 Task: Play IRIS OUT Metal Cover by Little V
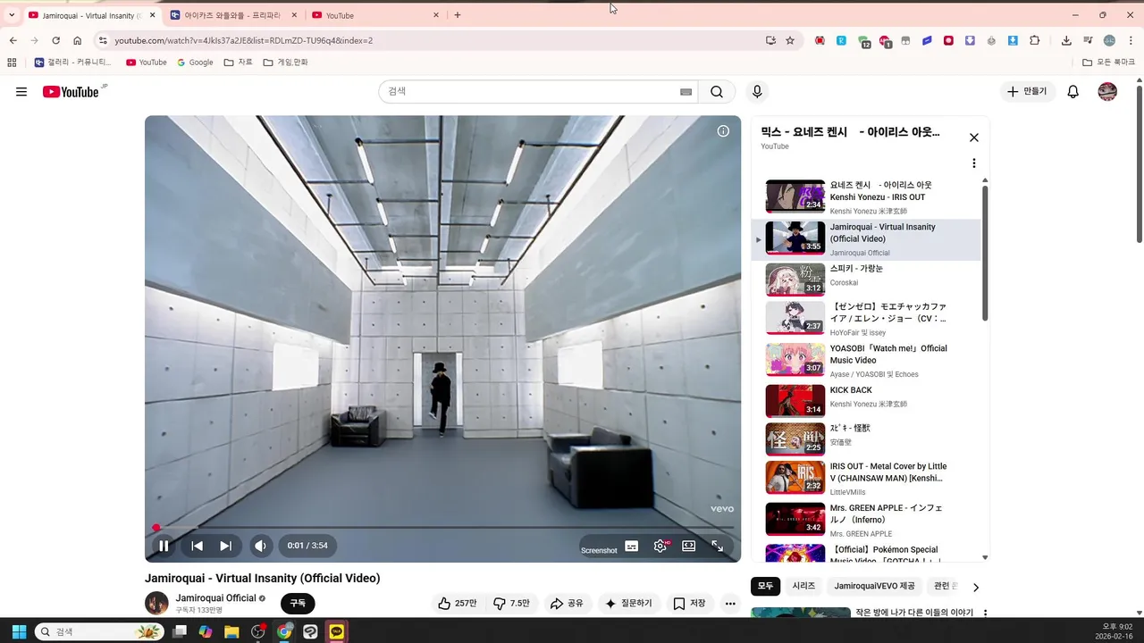[x=866, y=478]
